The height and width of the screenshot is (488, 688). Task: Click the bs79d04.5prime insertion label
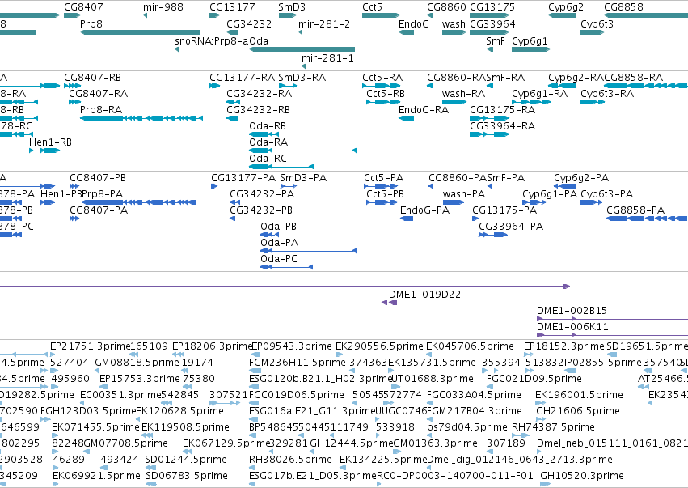[x=466, y=427]
